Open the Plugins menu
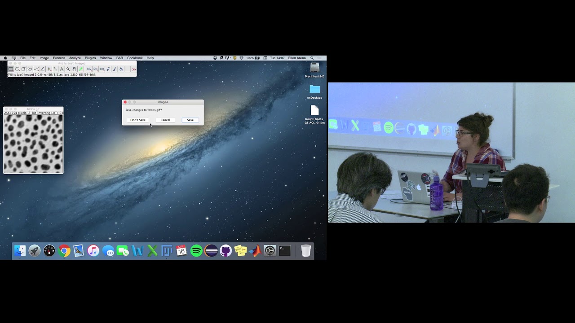 [x=90, y=58]
